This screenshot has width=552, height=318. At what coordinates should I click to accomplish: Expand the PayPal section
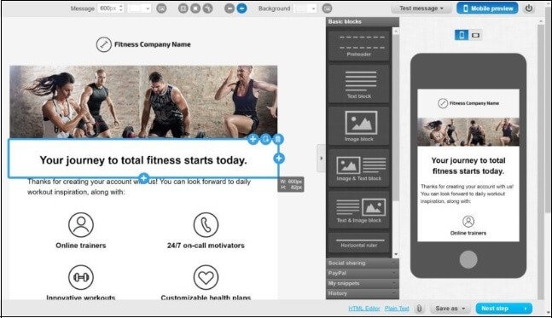363,273
